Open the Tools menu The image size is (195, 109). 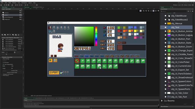pos(19,3)
